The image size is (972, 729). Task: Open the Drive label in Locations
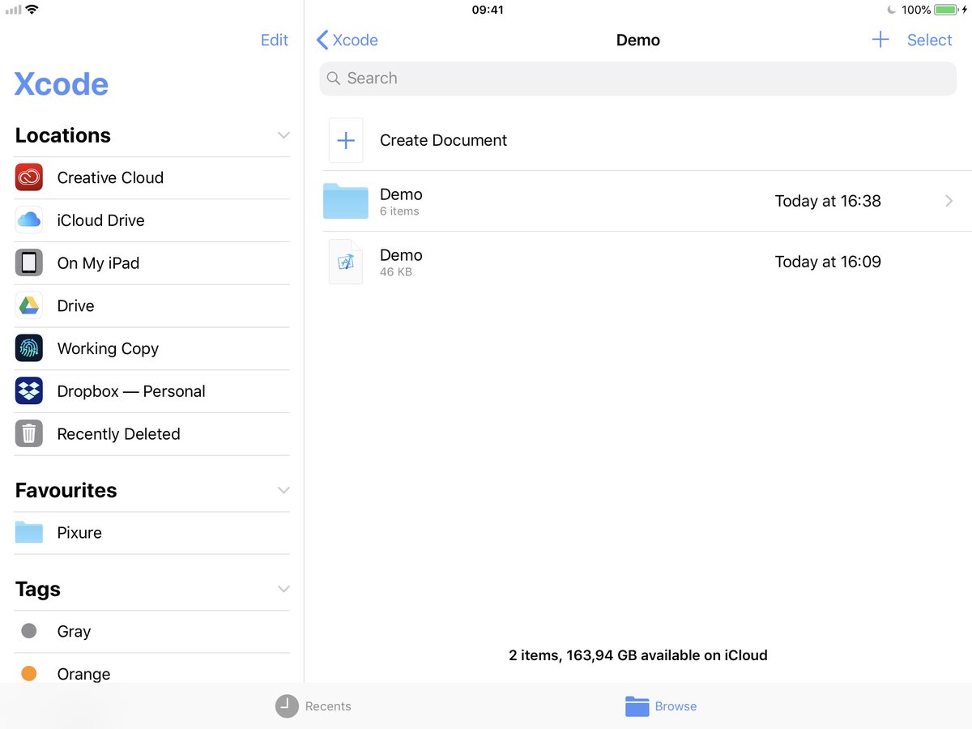click(76, 305)
